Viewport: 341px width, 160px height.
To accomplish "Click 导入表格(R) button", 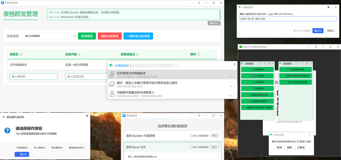I will (x=39, y=148).
